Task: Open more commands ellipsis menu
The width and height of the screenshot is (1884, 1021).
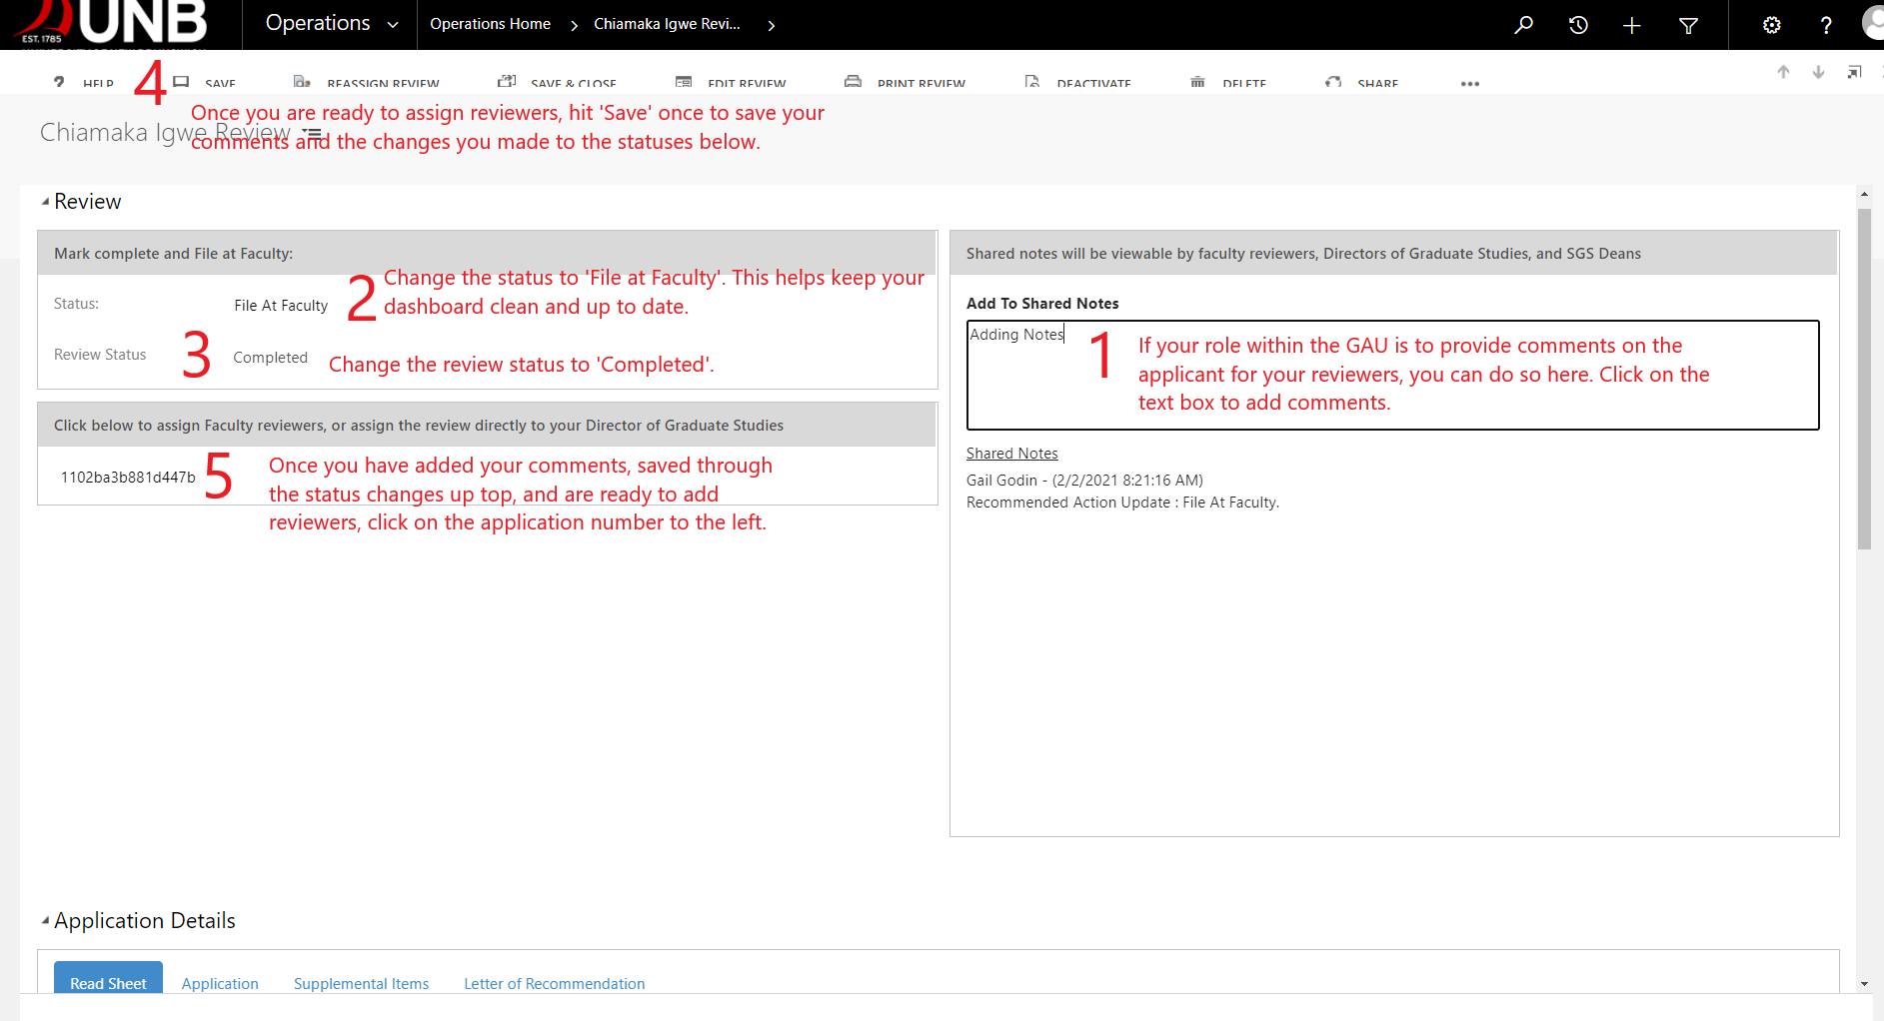Action: pos(1469,83)
